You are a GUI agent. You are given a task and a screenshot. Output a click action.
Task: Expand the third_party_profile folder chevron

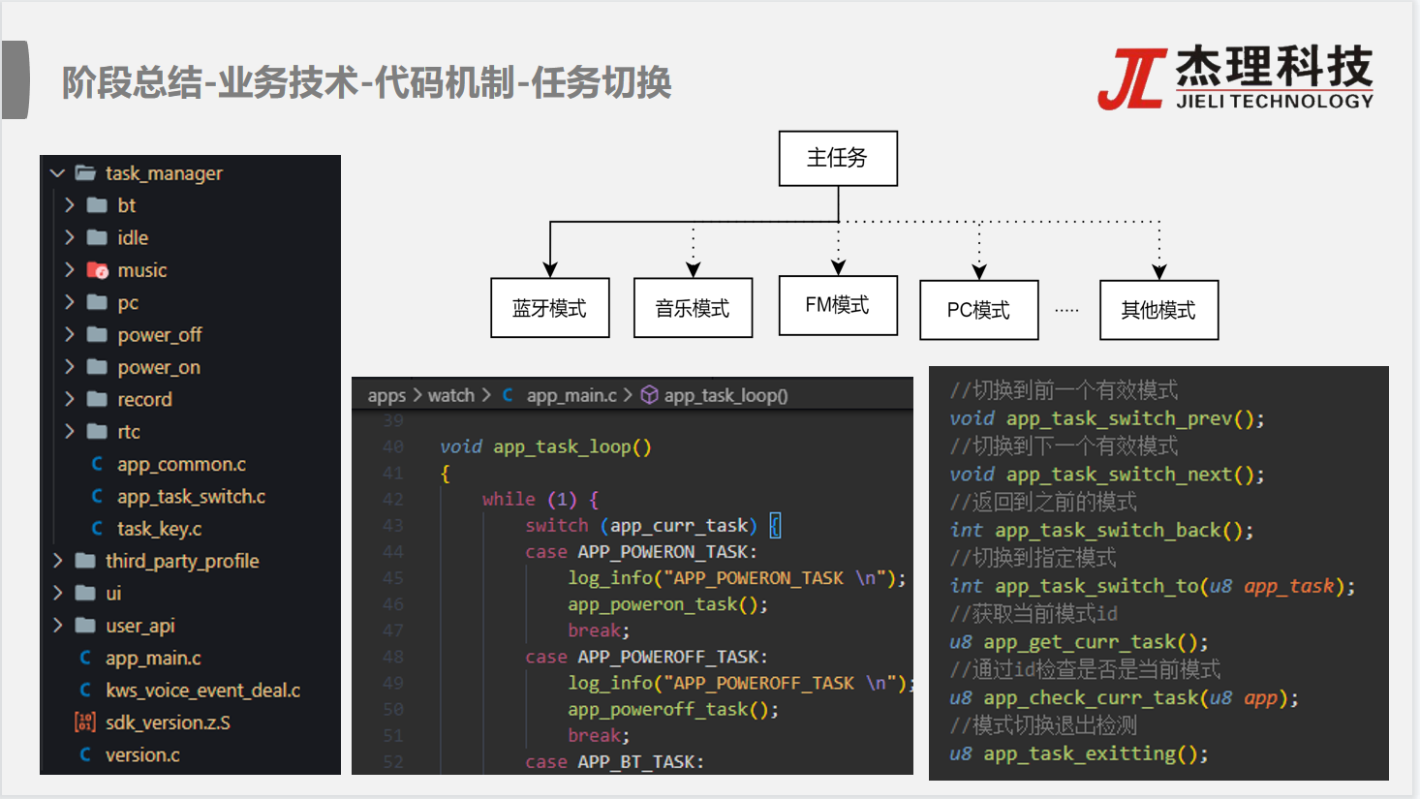58,561
